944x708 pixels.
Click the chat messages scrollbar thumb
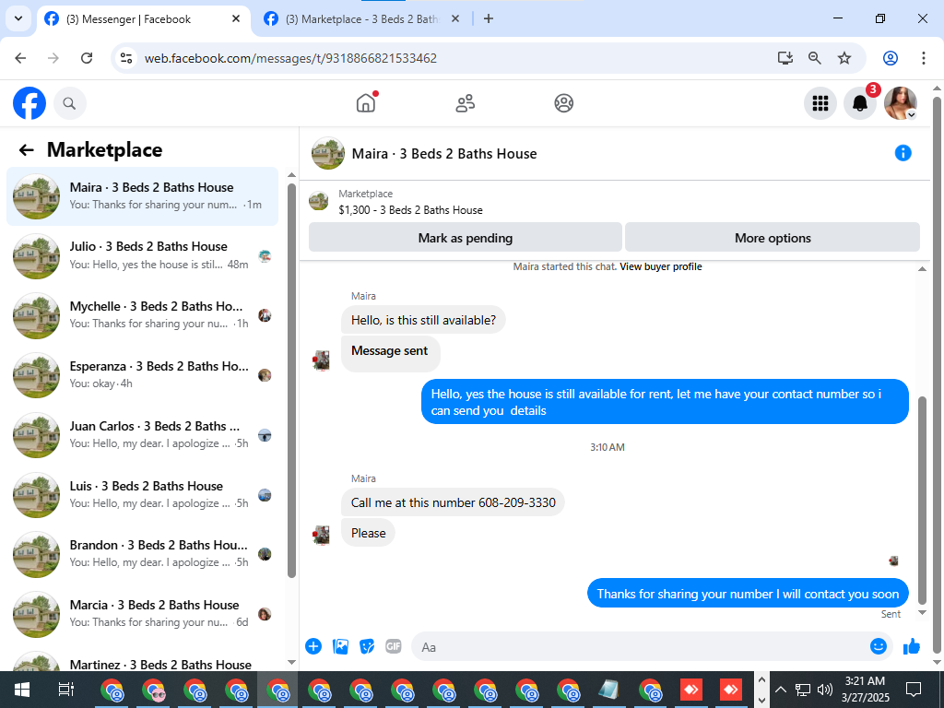point(922,500)
